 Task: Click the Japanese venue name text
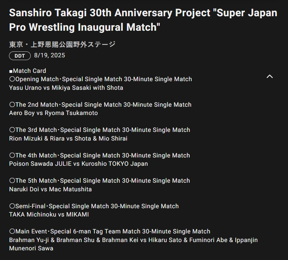click(x=62, y=45)
